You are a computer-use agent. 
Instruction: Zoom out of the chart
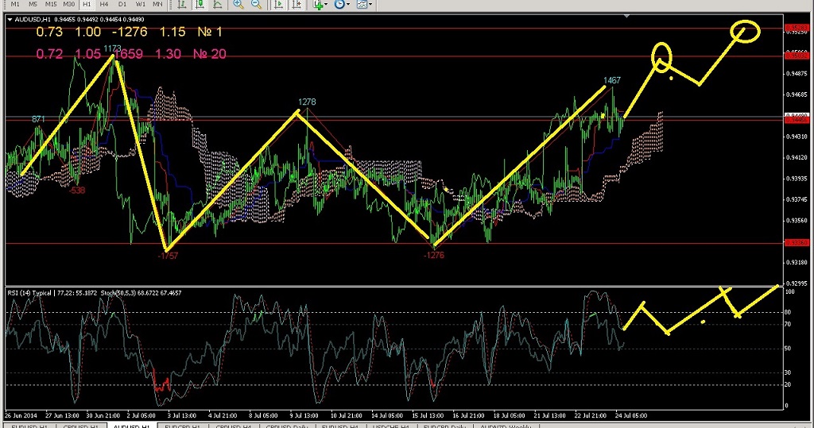tap(256, 5)
